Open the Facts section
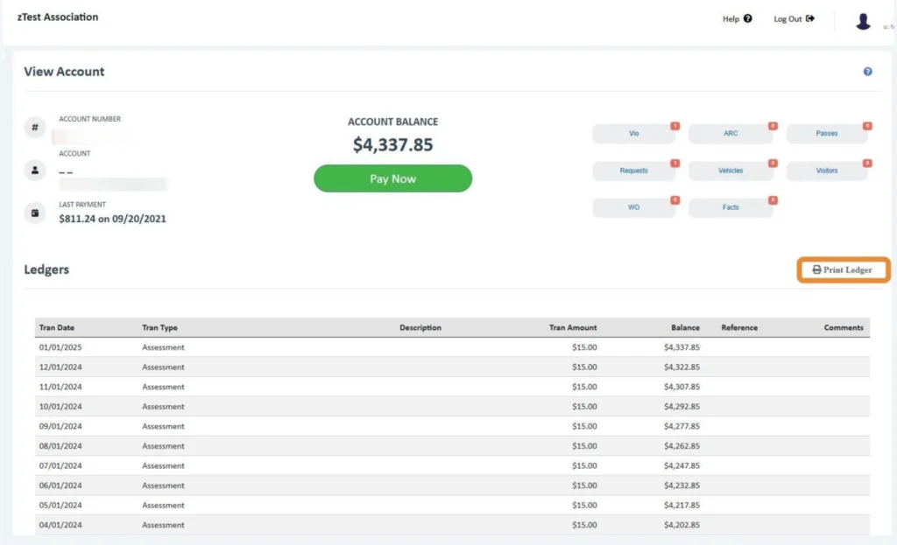 point(730,207)
